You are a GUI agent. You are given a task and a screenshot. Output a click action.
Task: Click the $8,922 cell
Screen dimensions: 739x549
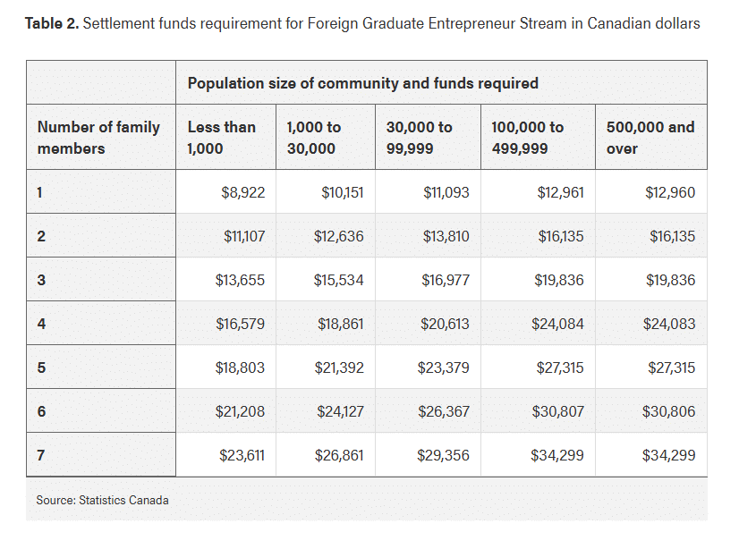[x=242, y=192]
